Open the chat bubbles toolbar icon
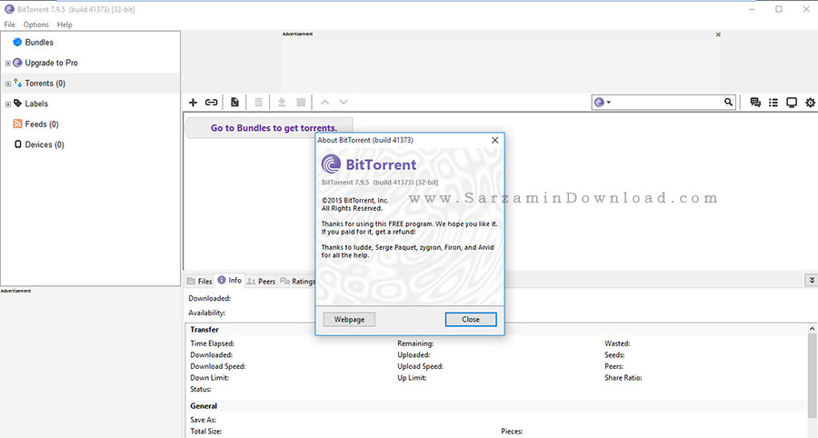818x438 pixels. [x=755, y=102]
